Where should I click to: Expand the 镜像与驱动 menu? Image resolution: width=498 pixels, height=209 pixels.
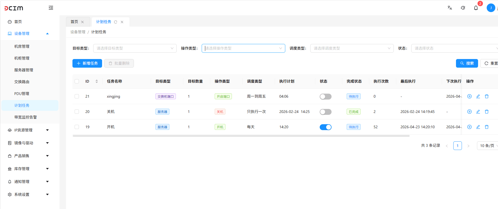tap(29, 143)
